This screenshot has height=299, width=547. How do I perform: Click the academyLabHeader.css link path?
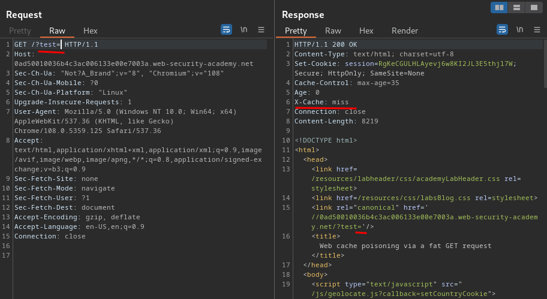click(405, 179)
